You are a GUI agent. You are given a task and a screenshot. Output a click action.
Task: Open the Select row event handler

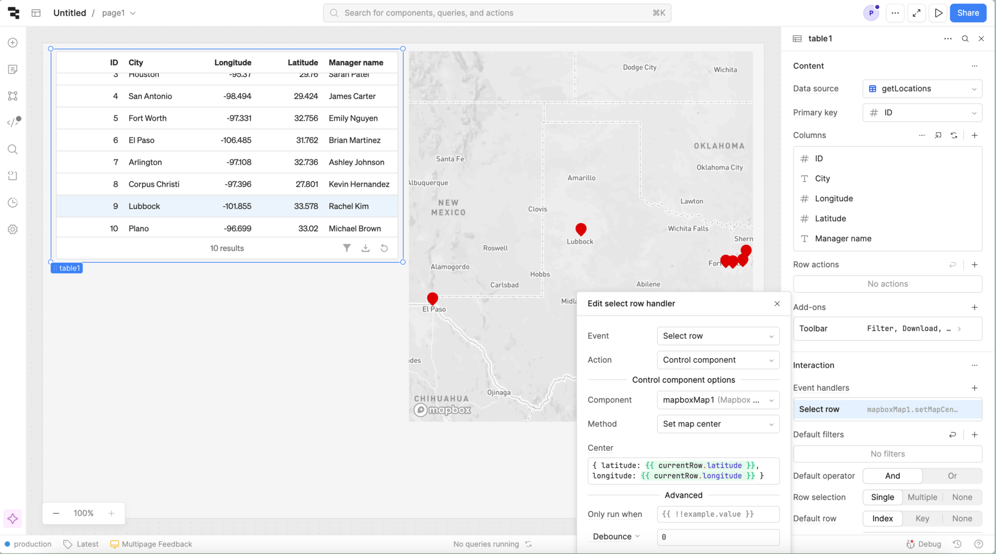[888, 410]
